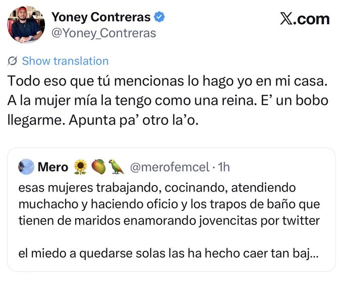Click the mango emoji
This screenshot has width=343, height=287.
coord(98,167)
